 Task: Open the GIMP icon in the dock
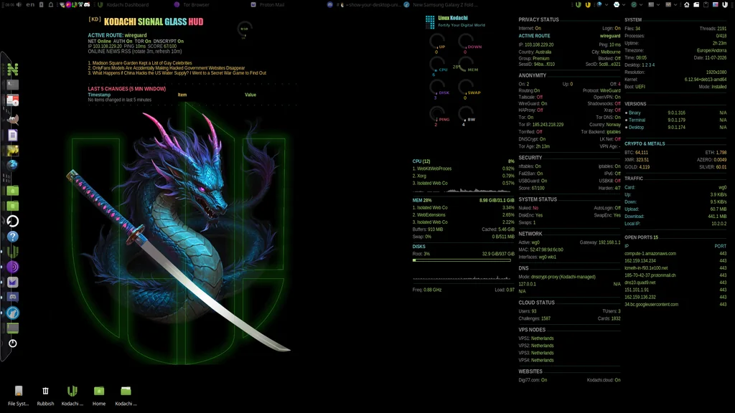click(x=13, y=120)
